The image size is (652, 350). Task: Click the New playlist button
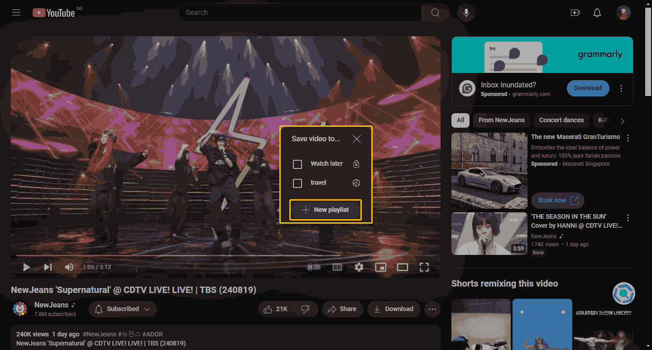pos(326,210)
